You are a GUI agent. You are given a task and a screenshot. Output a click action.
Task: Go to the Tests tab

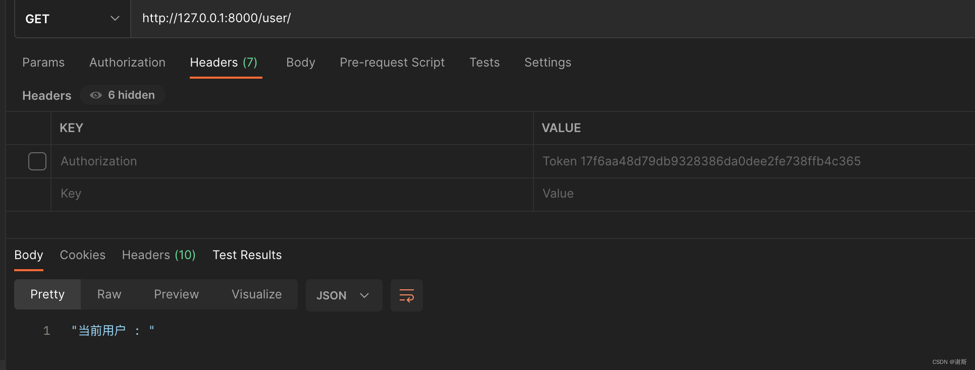tap(484, 63)
